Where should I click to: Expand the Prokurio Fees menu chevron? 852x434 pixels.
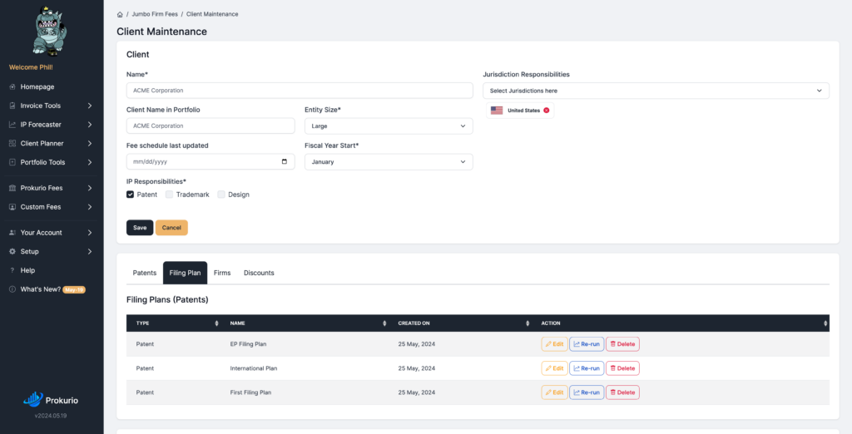90,188
